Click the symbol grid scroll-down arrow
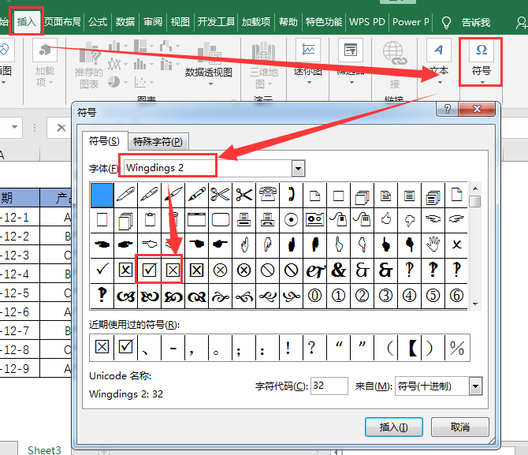Viewport: 528px width, 455px height. click(475, 304)
